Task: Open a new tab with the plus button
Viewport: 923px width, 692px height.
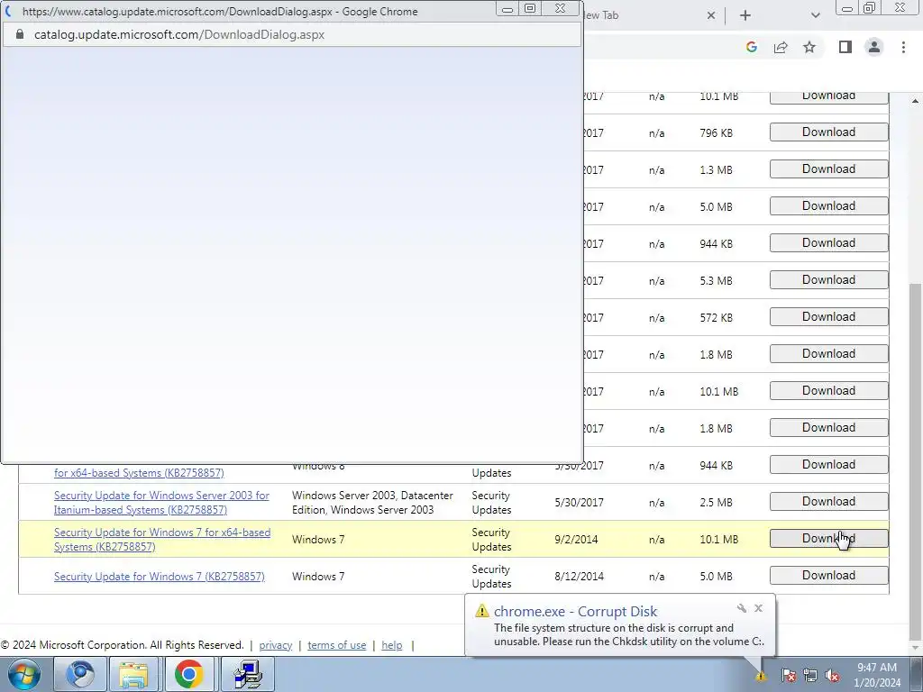Action: (x=745, y=15)
